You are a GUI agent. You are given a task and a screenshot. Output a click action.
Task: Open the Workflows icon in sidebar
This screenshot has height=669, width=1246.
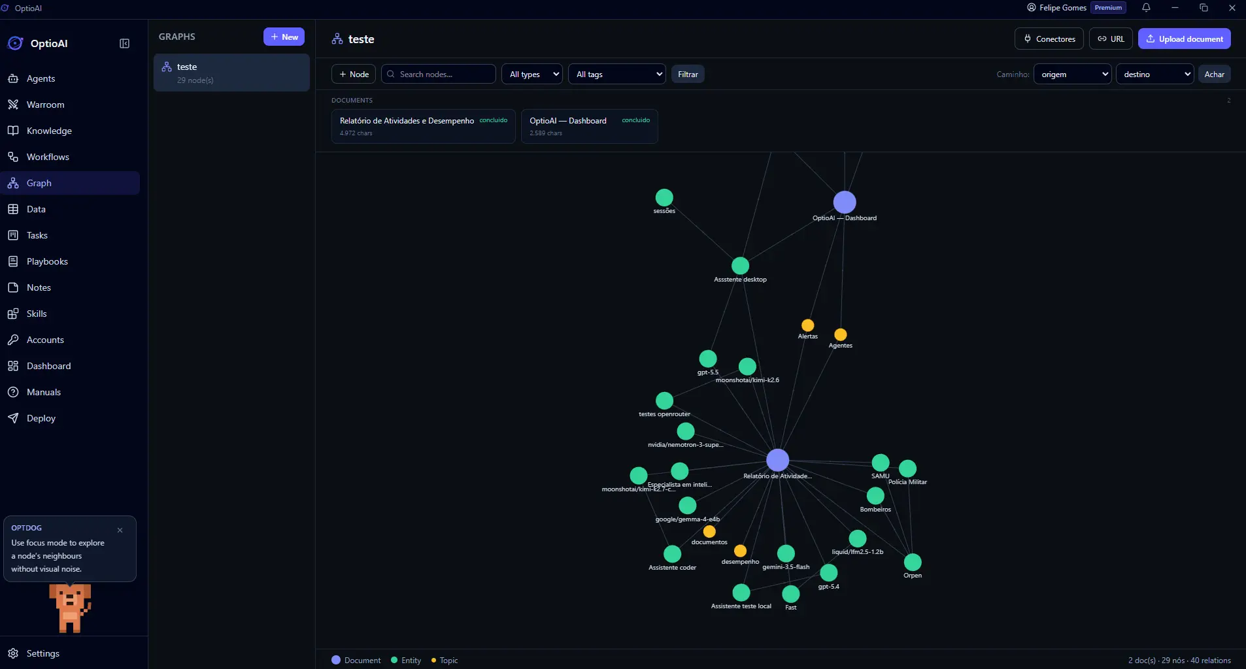click(13, 157)
